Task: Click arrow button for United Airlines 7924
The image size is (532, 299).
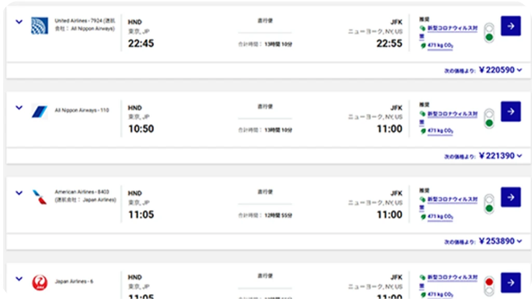Action: click(511, 26)
